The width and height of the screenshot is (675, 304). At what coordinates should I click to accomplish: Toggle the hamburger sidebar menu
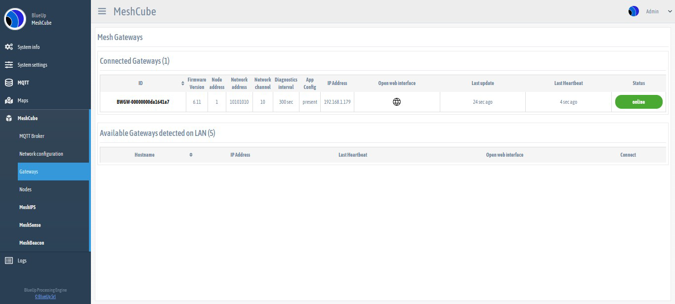(102, 11)
